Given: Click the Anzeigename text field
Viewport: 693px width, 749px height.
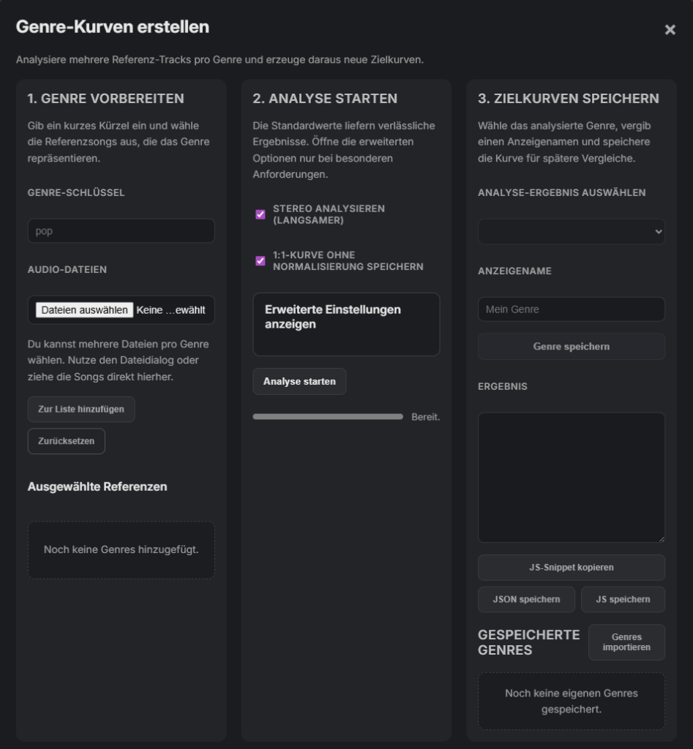Looking at the screenshot, I should coord(571,309).
